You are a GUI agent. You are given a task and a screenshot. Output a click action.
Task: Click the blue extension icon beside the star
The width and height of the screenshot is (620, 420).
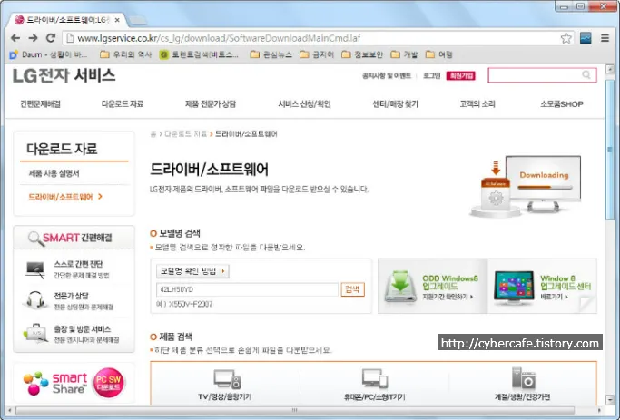pos(586,38)
